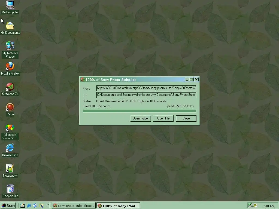Close download dialog with title bar X
Image resolution: width=279 pixels, height=209 pixels.
(196, 79)
